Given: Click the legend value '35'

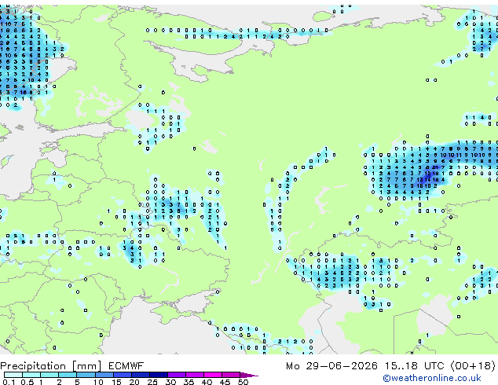Looking at the screenshot, I should (x=189, y=382).
